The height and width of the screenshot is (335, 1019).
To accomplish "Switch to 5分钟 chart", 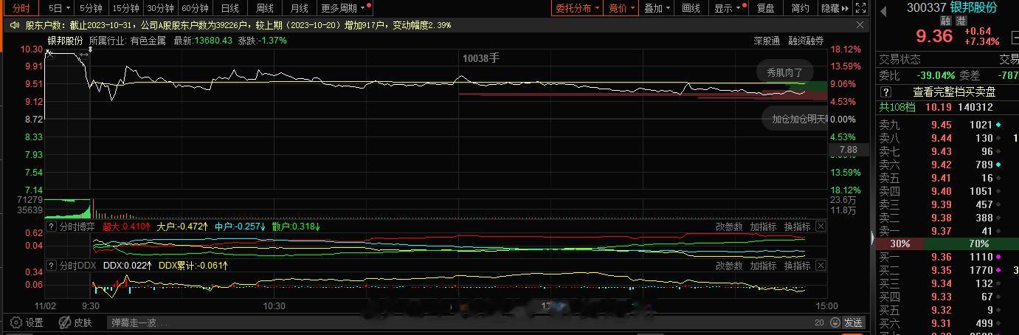I will (x=91, y=8).
